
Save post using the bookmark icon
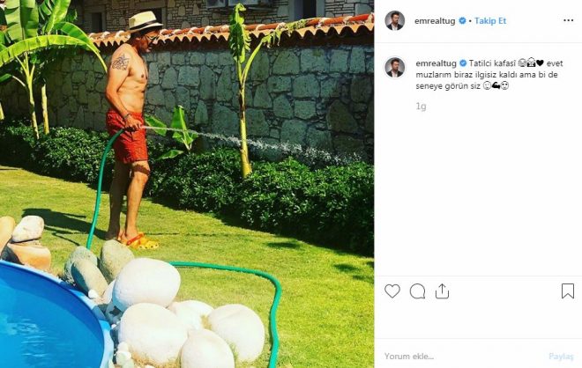click(567, 291)
